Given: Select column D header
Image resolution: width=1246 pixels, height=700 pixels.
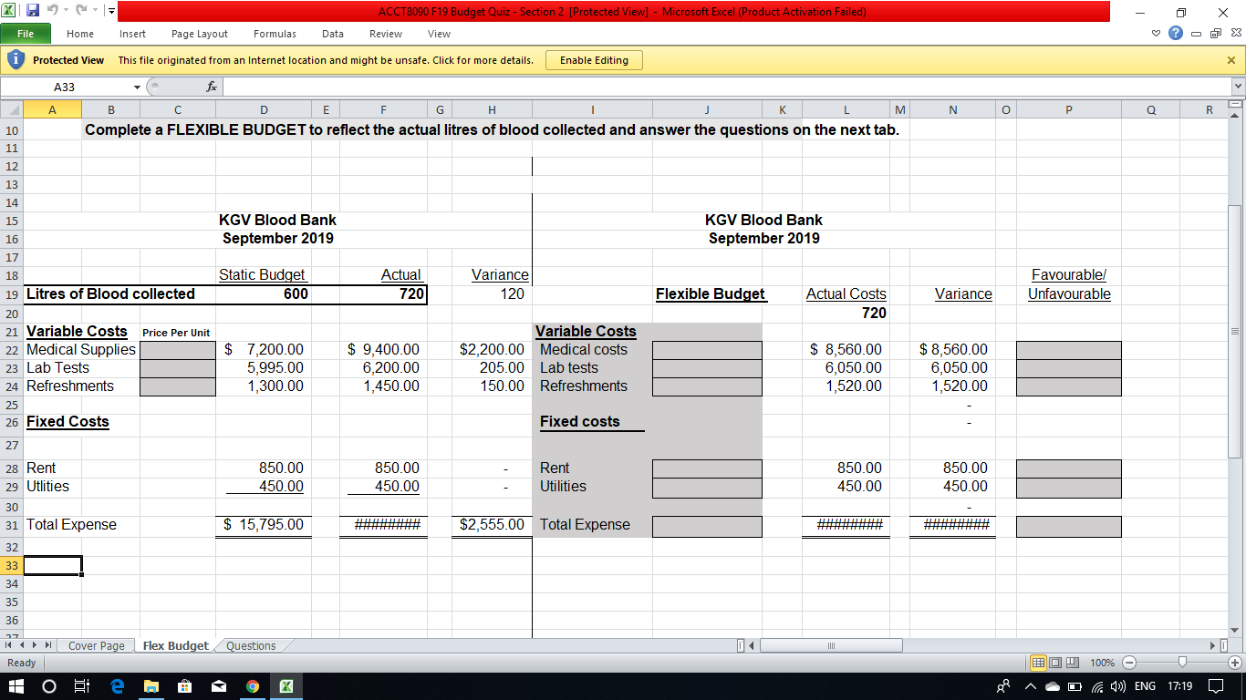Looking at the screenshot, I should point(264,109).
